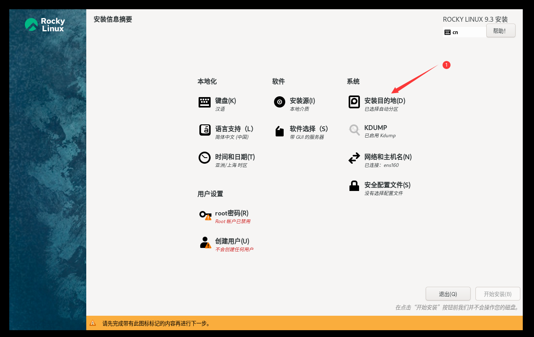Open 语言支持 (L) settings
The width and height of the screenshot is (534, 337).
coord(234,129)
